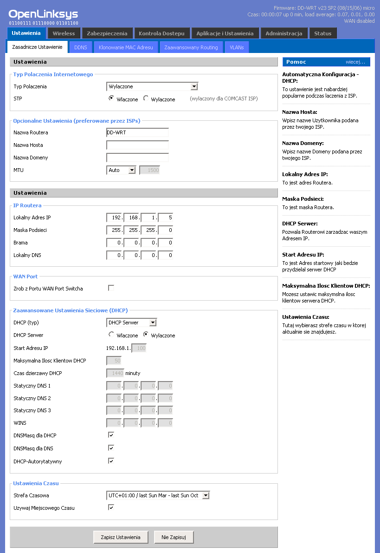Click the OpenLinksys logo
Screen dimensions: 380x553
(43, 17)
